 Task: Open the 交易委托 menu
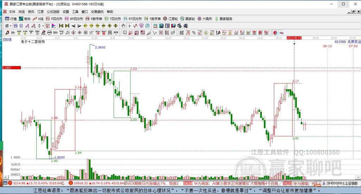pos(97,12)
